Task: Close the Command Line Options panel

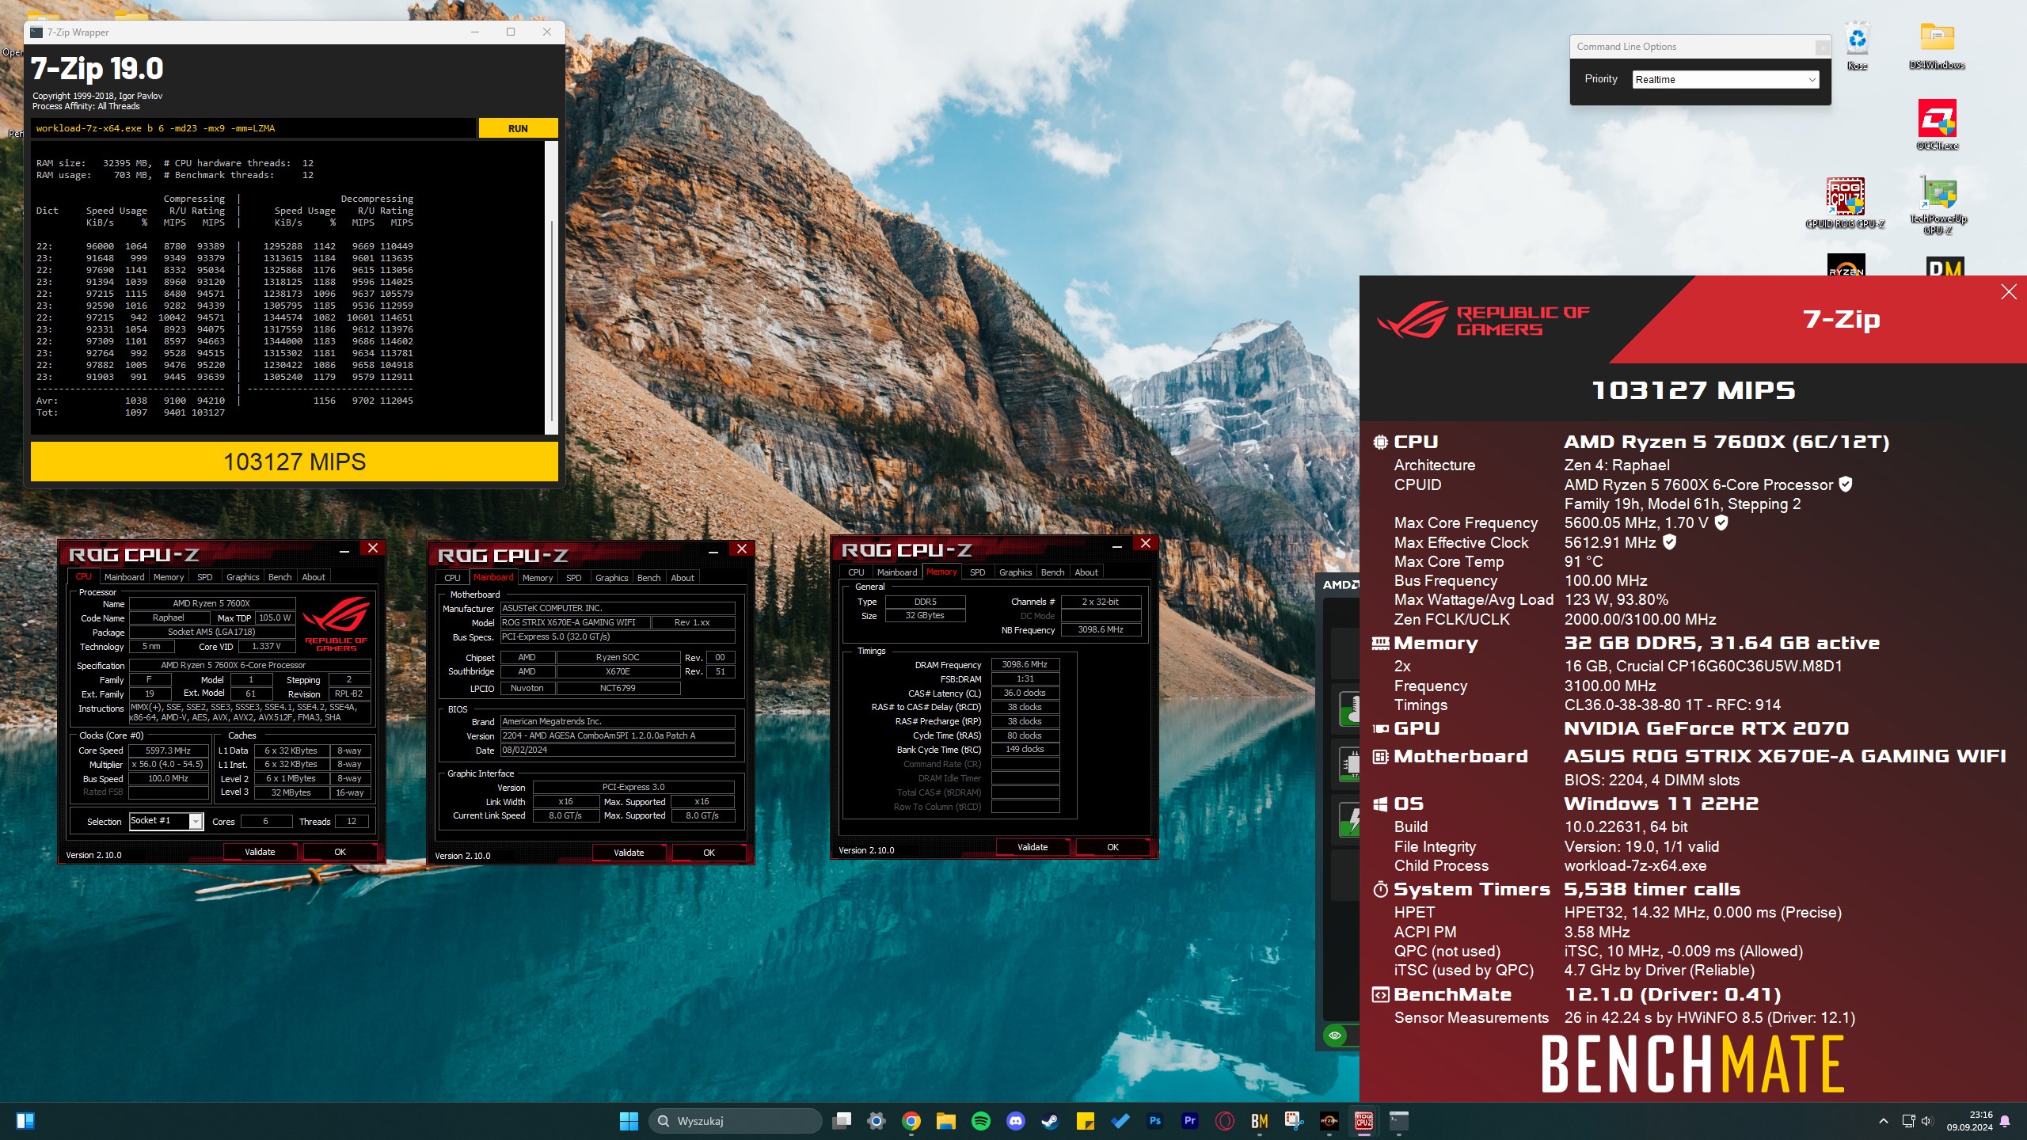Action: [x=1822, y=47]
